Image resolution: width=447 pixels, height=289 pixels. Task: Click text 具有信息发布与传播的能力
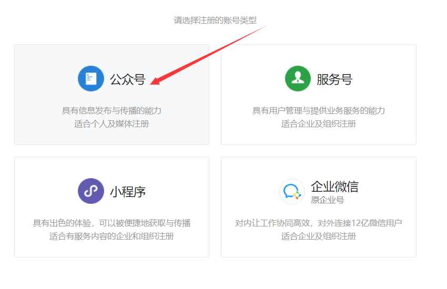[x=111, y=110]
